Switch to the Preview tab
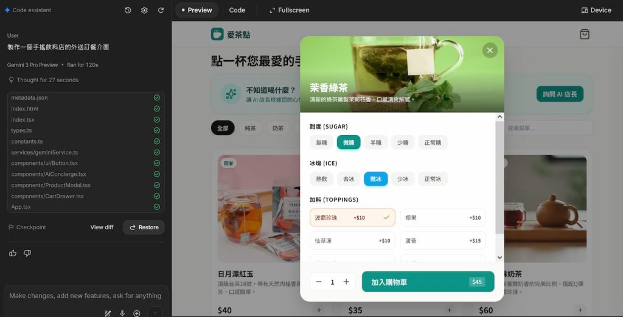The image size is (623, 317). [x=197, y=10]
